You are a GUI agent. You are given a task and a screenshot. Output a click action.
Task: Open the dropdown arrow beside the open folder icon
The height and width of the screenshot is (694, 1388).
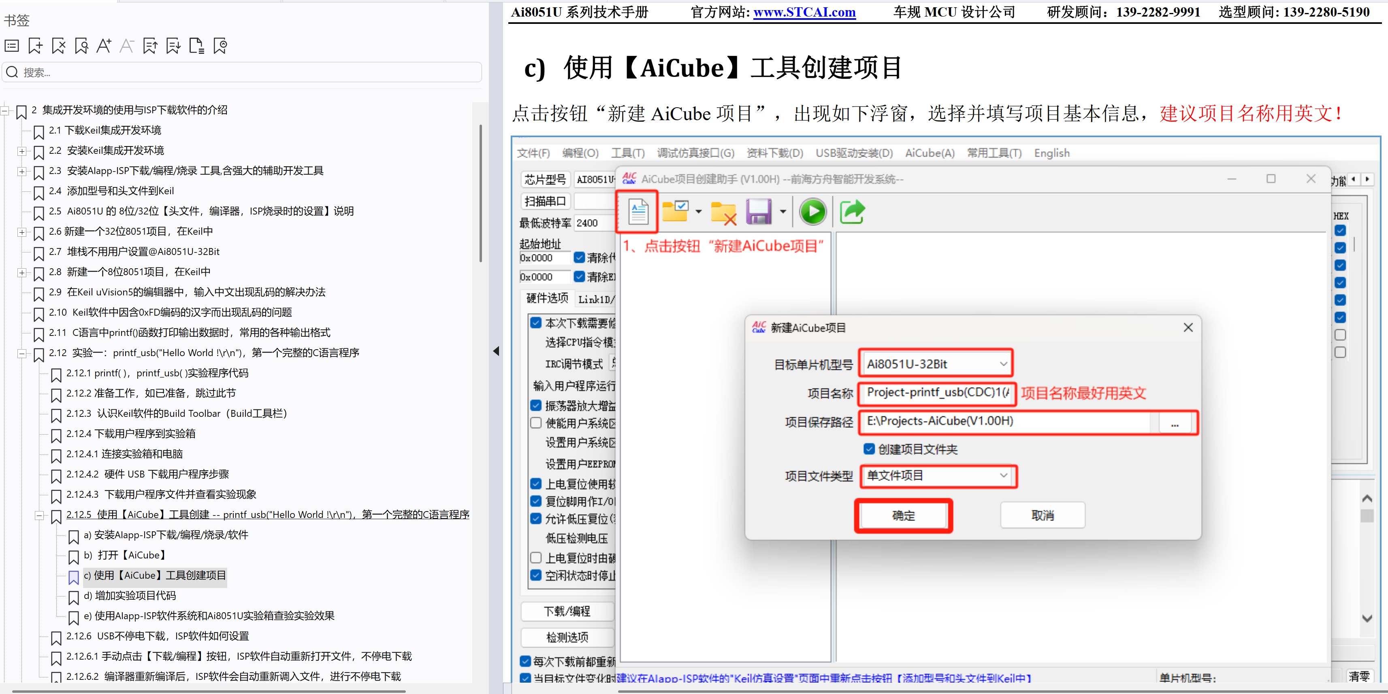(x=698, y=212)
